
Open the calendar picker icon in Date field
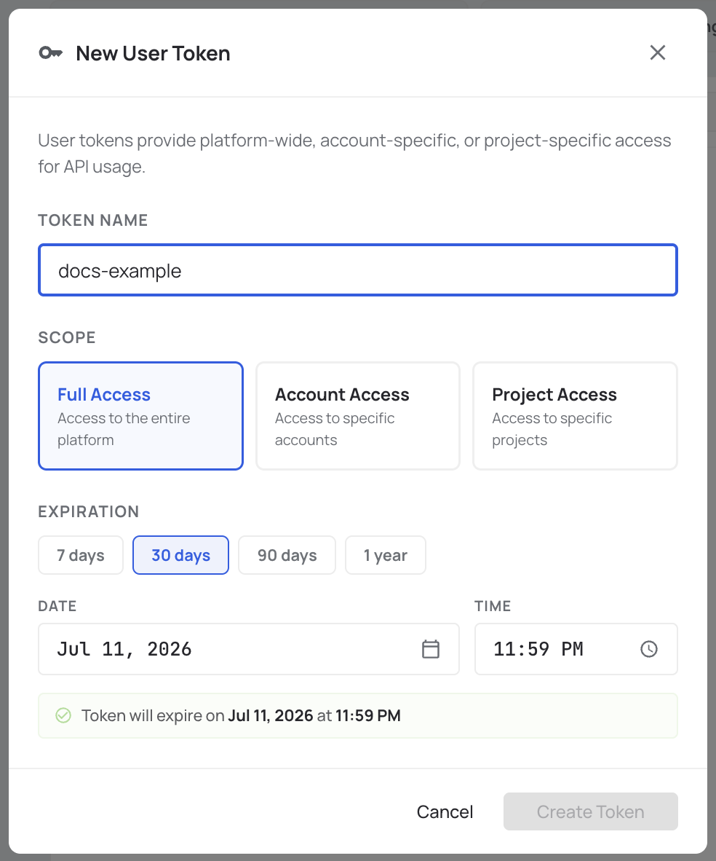(431, 649)
